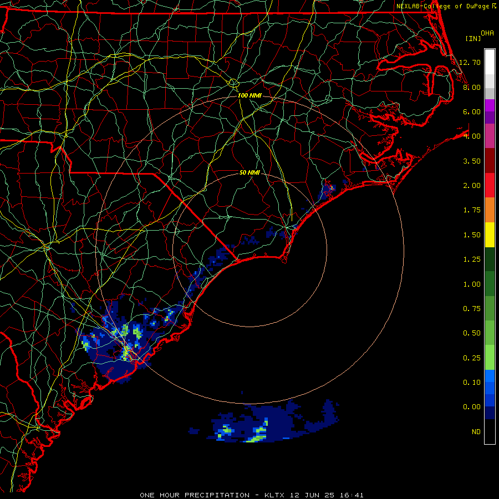Click the 1.50 legend value

472,235
